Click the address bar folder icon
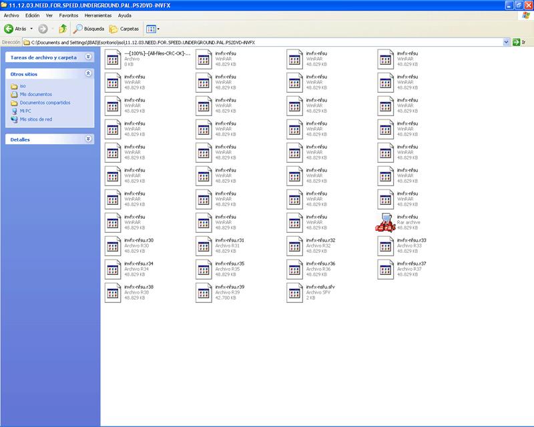Screen dimensions: 534x427 27,42
